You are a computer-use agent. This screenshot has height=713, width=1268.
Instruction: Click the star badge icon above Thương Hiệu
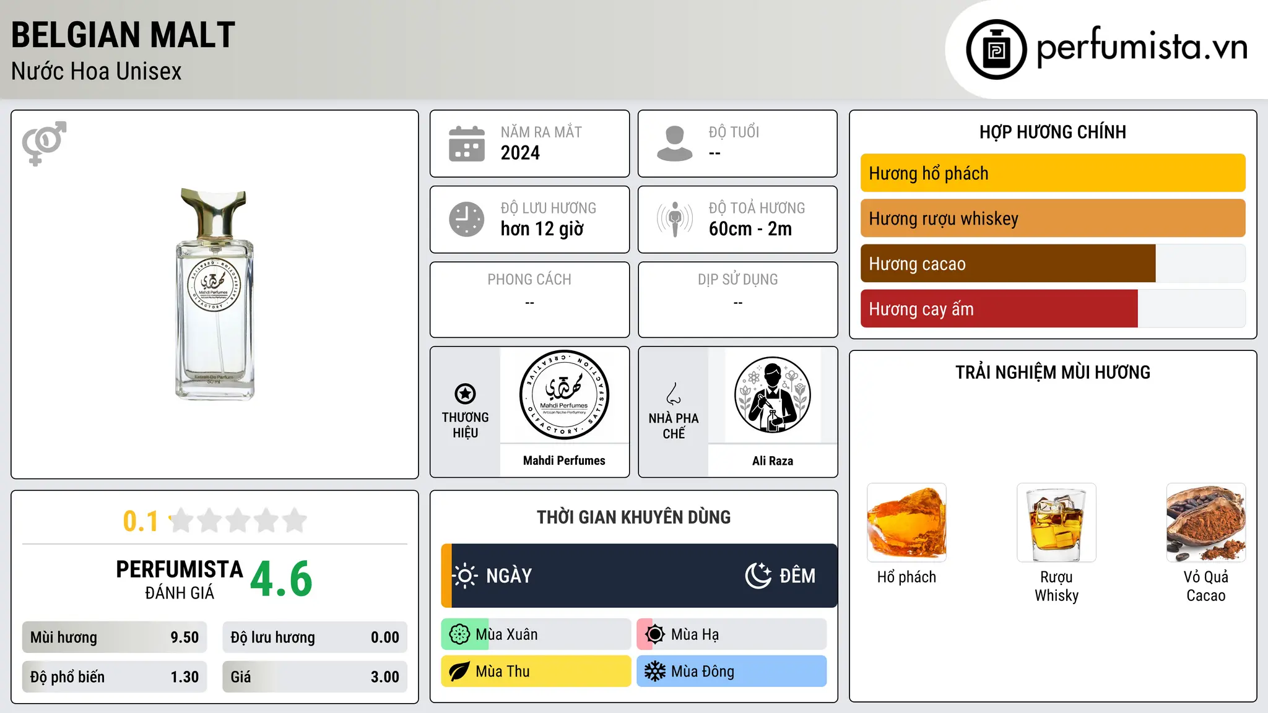coord(465,394)
